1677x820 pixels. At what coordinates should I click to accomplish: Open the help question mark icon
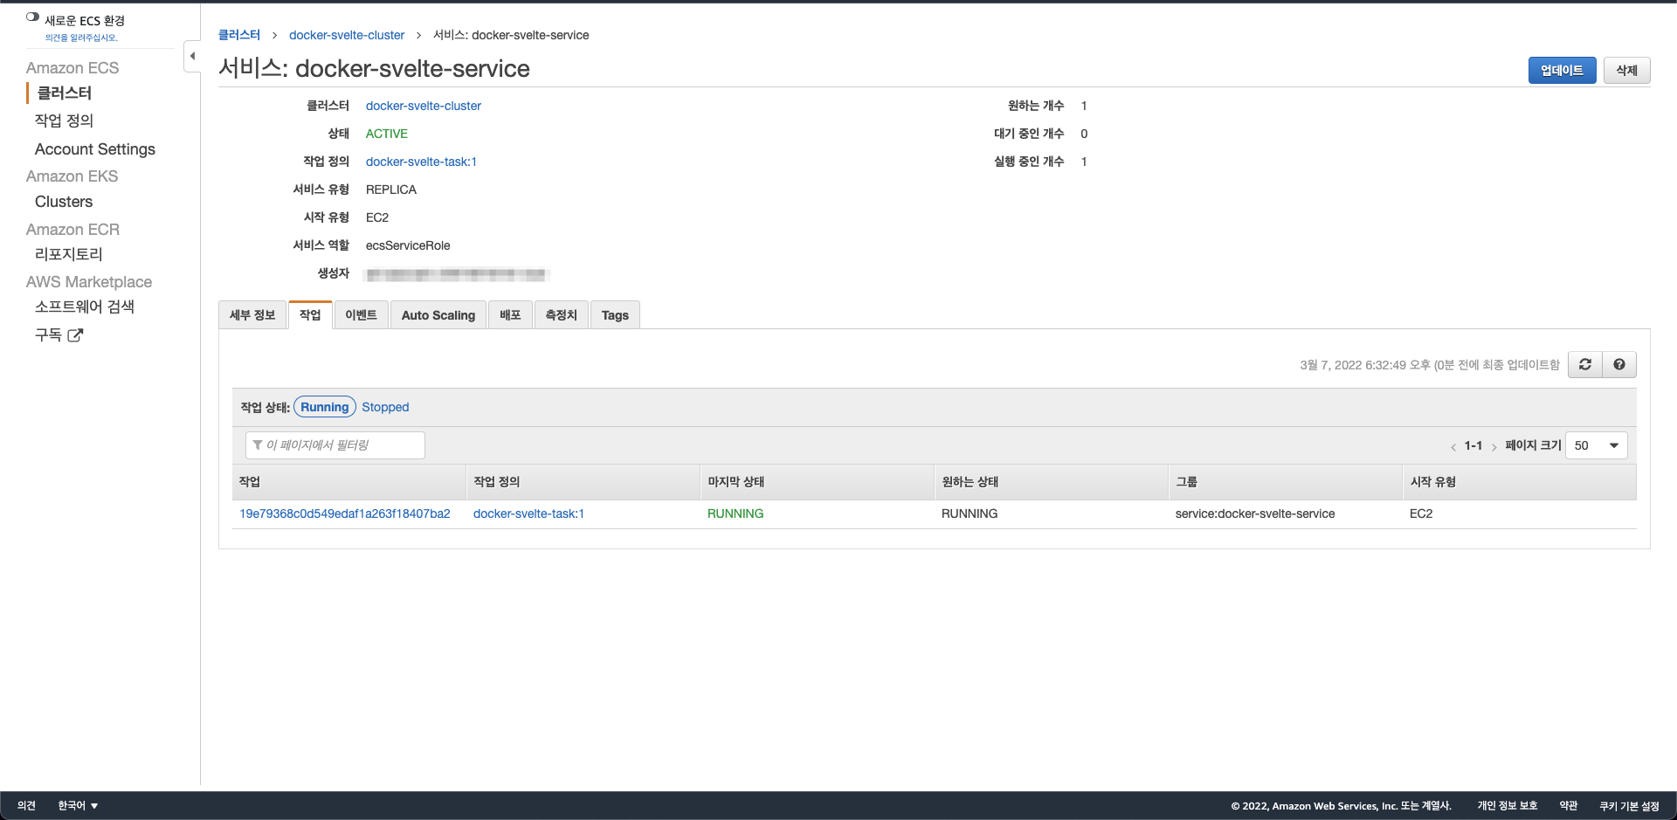(x=1619, y=364)
